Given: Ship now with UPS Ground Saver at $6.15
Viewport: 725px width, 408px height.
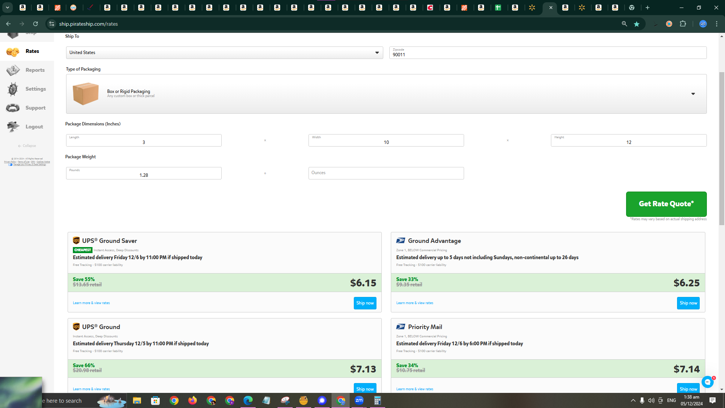Looking at the screenshot, I should point(365,303).
